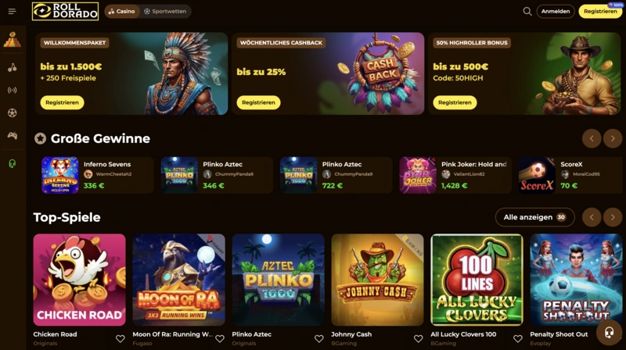Open the pyramid icon in sidebar
This screenshot has height=350, width=626.
click(13, 40)
